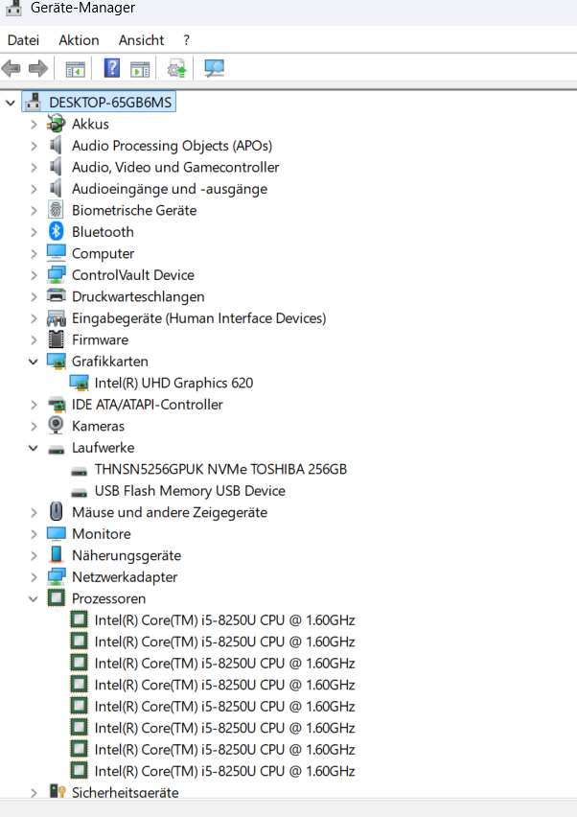Image resolution: width=577 pixels, height=817 pixels.
Task: Click the Forward arrow toolbar icon
Action: (38, 68)
